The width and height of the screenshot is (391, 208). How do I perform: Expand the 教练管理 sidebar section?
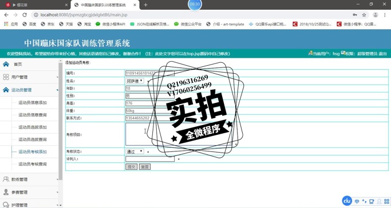(29, 179)
